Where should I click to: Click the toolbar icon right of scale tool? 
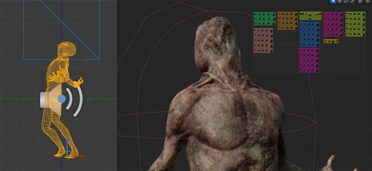tap(360, 2)
